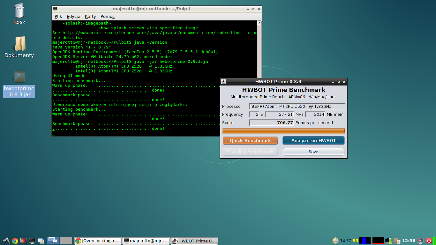Screen dimensions: 436x245
Task: Click the 'Utworzono nowe okno' terminal line
Action: tap(120, 105)
